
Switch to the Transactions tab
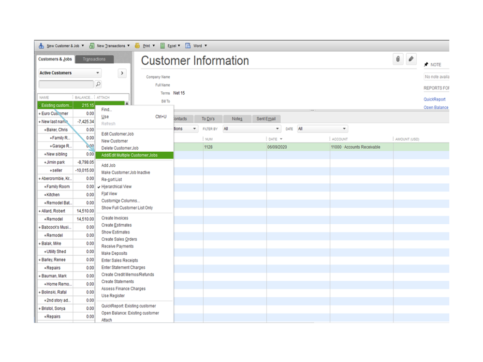pyautogui.click(x=94, y=59)
